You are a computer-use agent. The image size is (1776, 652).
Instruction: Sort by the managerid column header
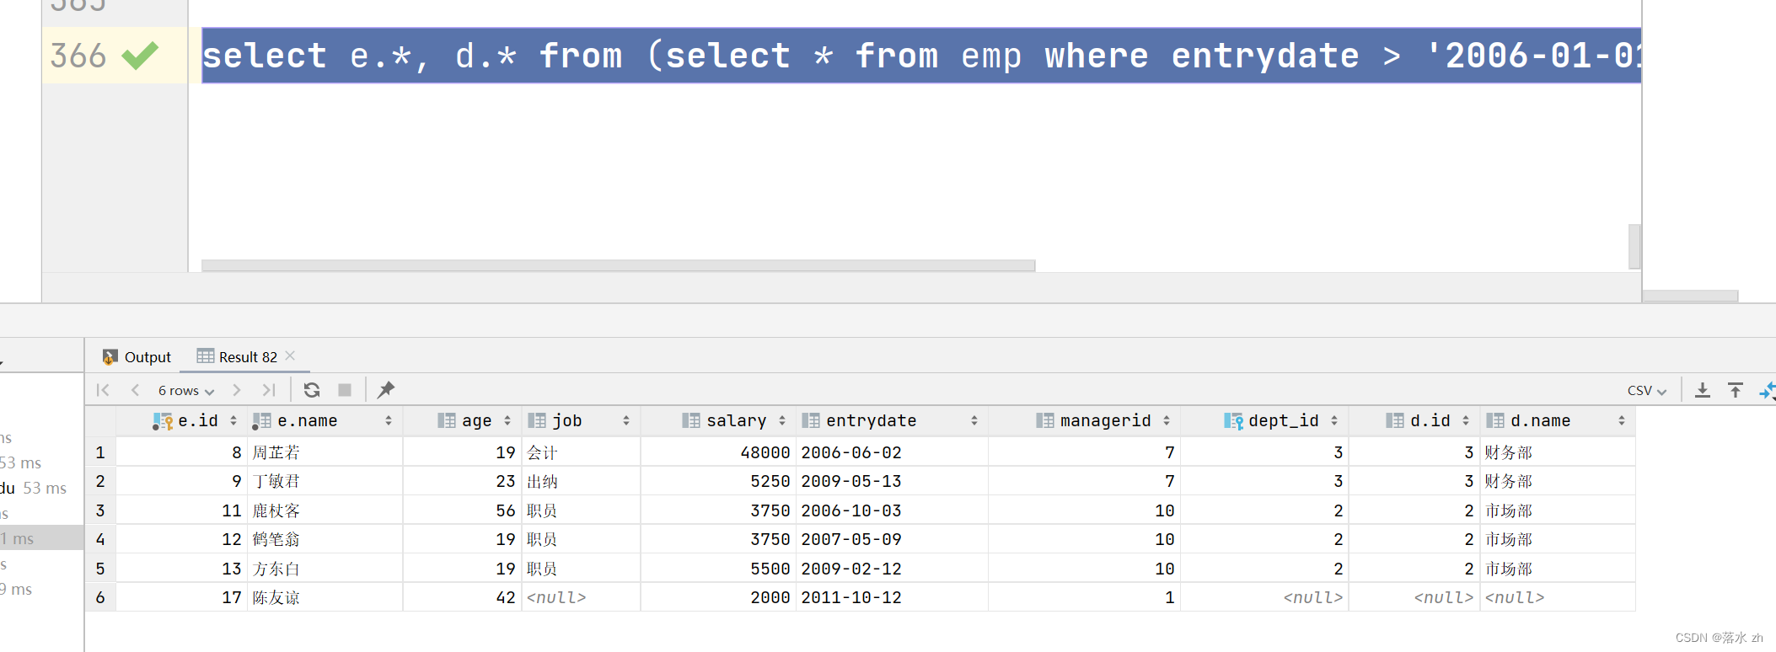(1084, 420)
